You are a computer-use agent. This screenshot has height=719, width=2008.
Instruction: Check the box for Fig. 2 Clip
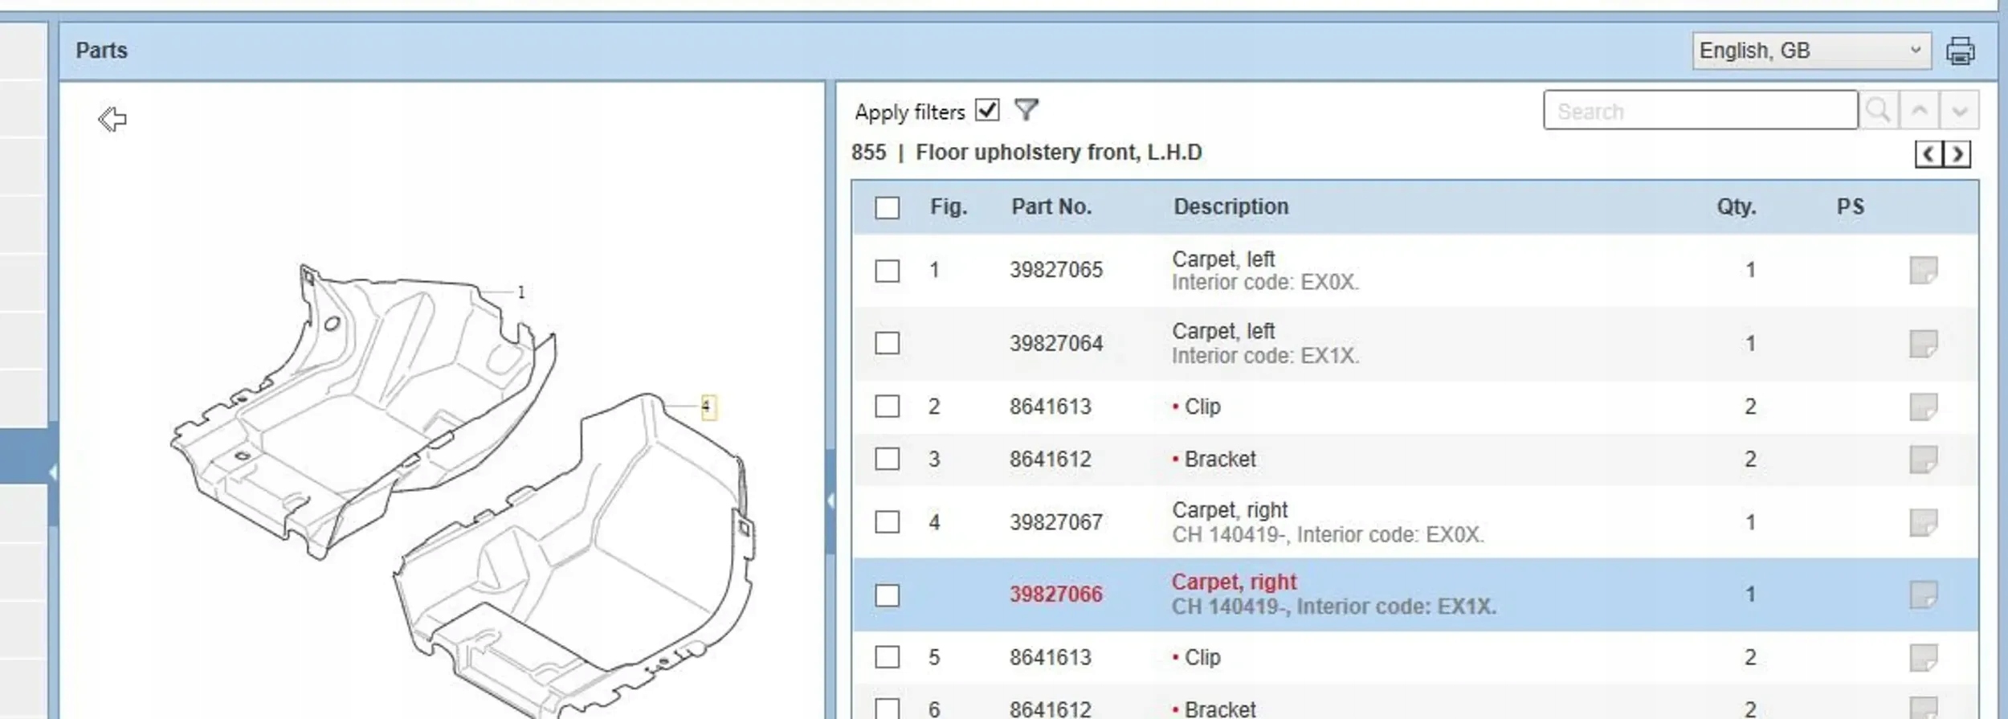coord(888,406)
